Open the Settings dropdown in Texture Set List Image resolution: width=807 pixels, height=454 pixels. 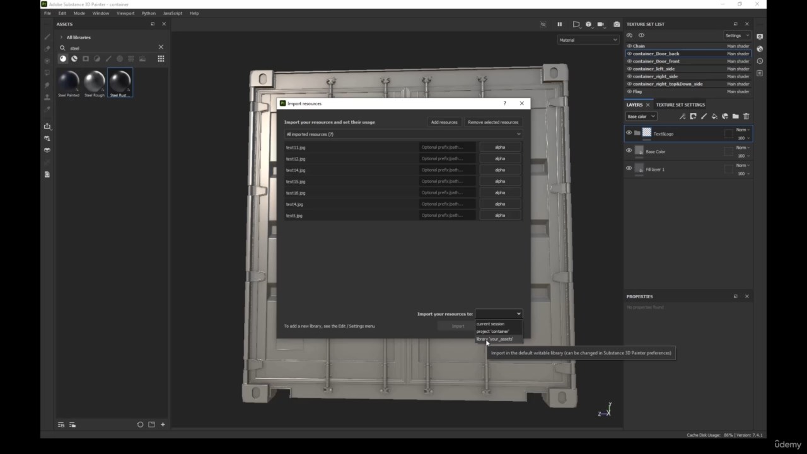pos(736,35)
